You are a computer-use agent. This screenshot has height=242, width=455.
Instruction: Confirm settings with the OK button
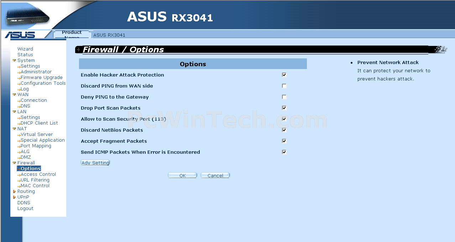tap(183, 175)
